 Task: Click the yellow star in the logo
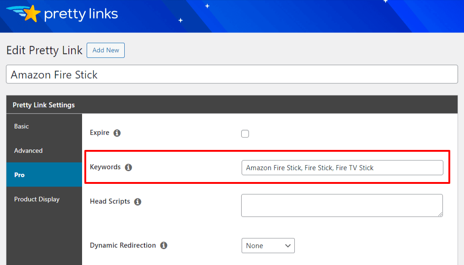click(x=32, y=12)
